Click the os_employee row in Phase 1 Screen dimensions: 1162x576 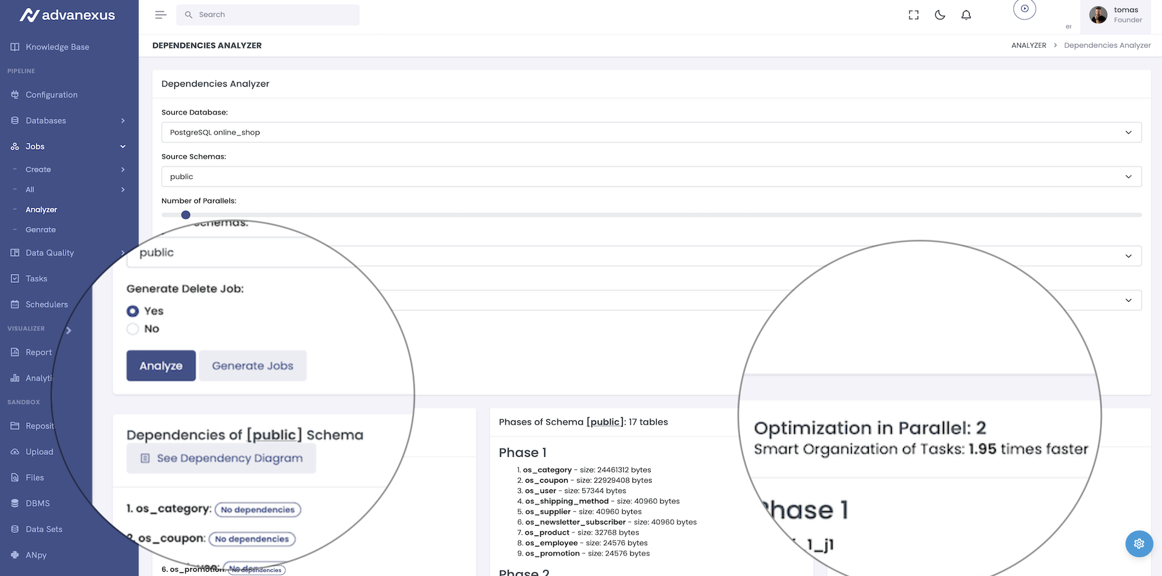(x=586, y=543)
